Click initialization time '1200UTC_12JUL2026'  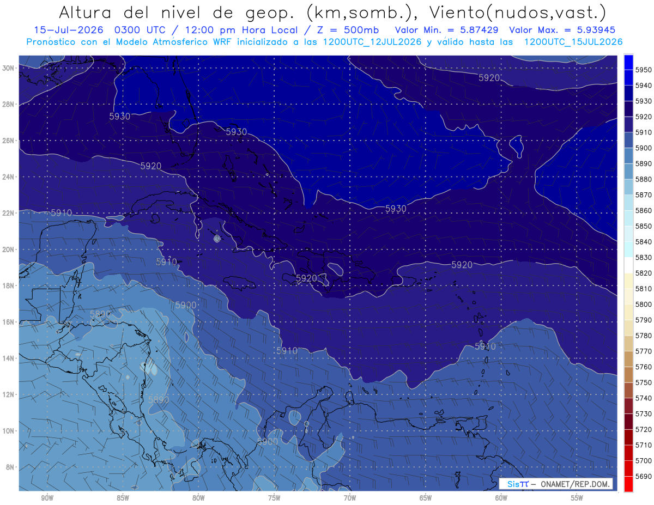pyautogui.click(x=372, y=41)
